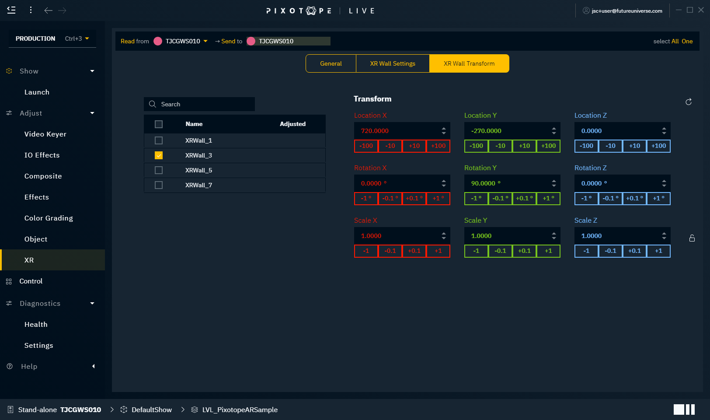Open Settings in the sidebar
The height and width of the screenshot is (420, 710).
[x=38, y=345]
